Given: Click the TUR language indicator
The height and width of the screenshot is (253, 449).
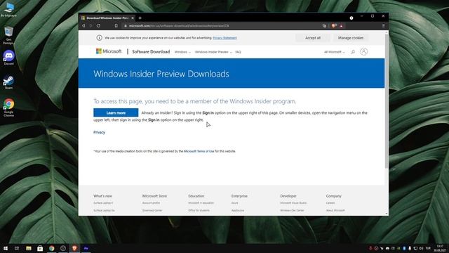Looking at the screenshot, I should 428,248.
